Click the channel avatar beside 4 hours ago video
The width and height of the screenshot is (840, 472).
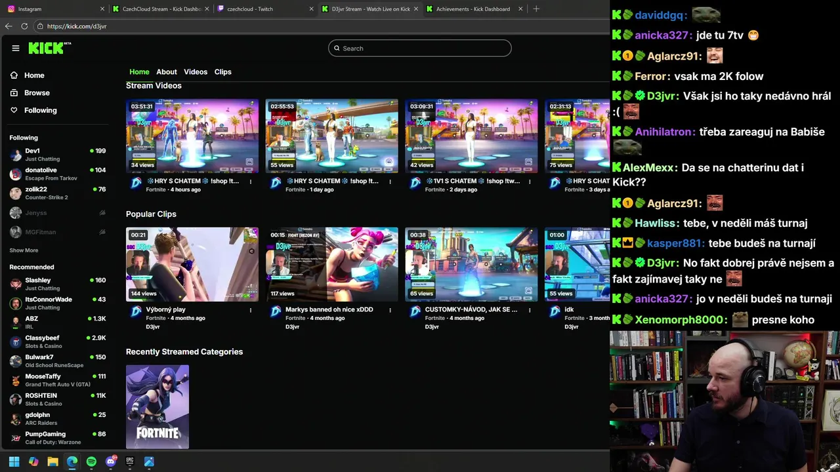click(x=136, y=183)
